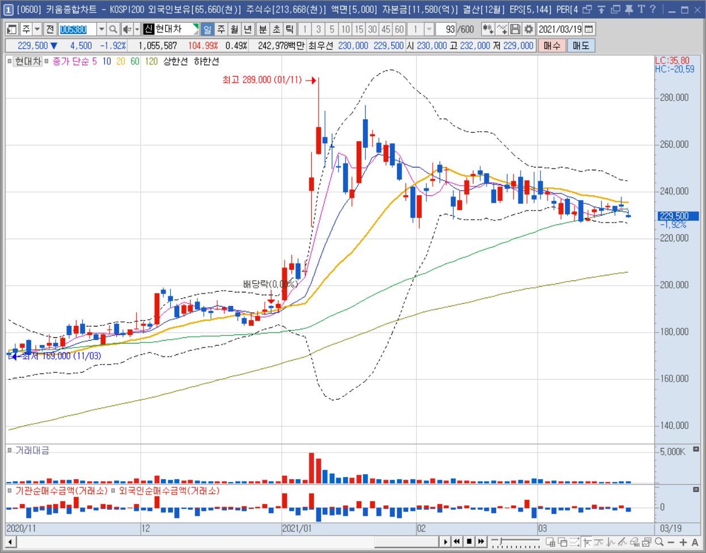Click the title bar always-on-top icon

[x=601, y=9]
